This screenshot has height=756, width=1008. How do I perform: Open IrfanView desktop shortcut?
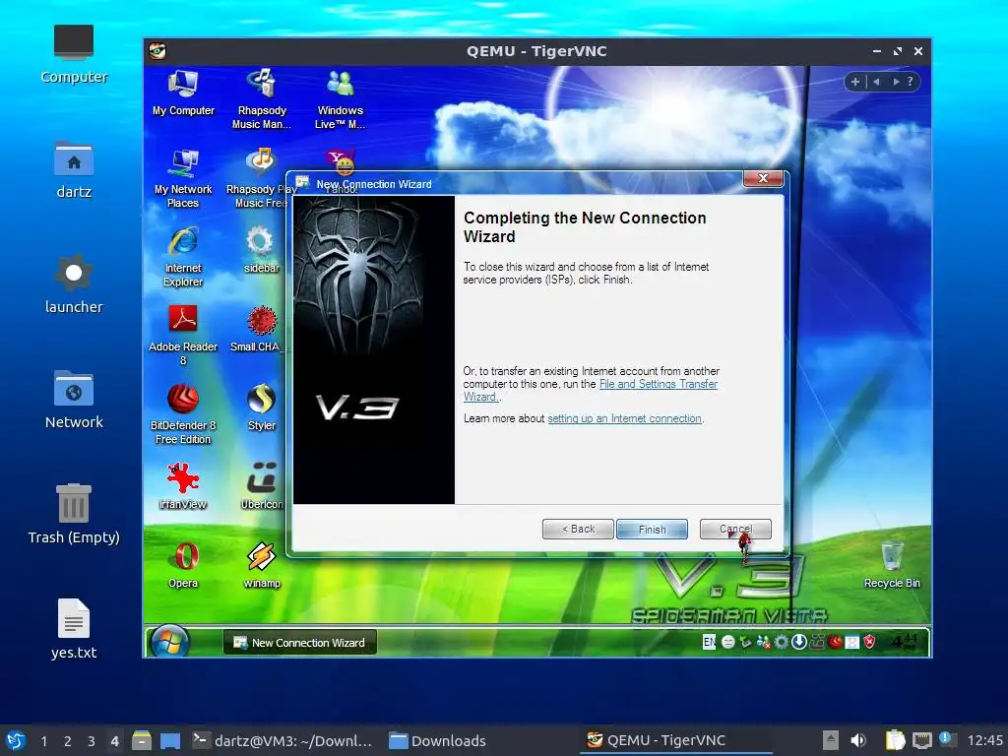click(183, 485)
